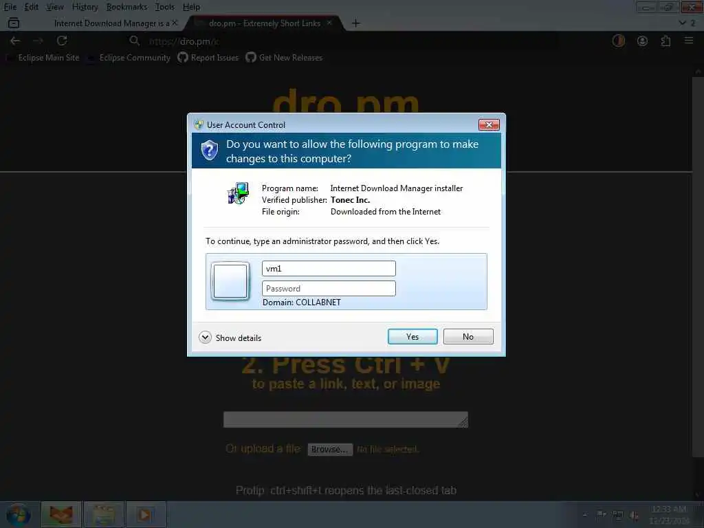Click the Internet Download Manager installer icon
This screenshot has width=704, height=528.
coord(238,193)
